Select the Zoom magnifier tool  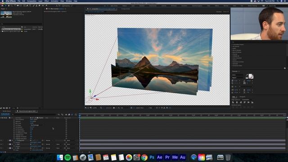[x=12, y=6]
